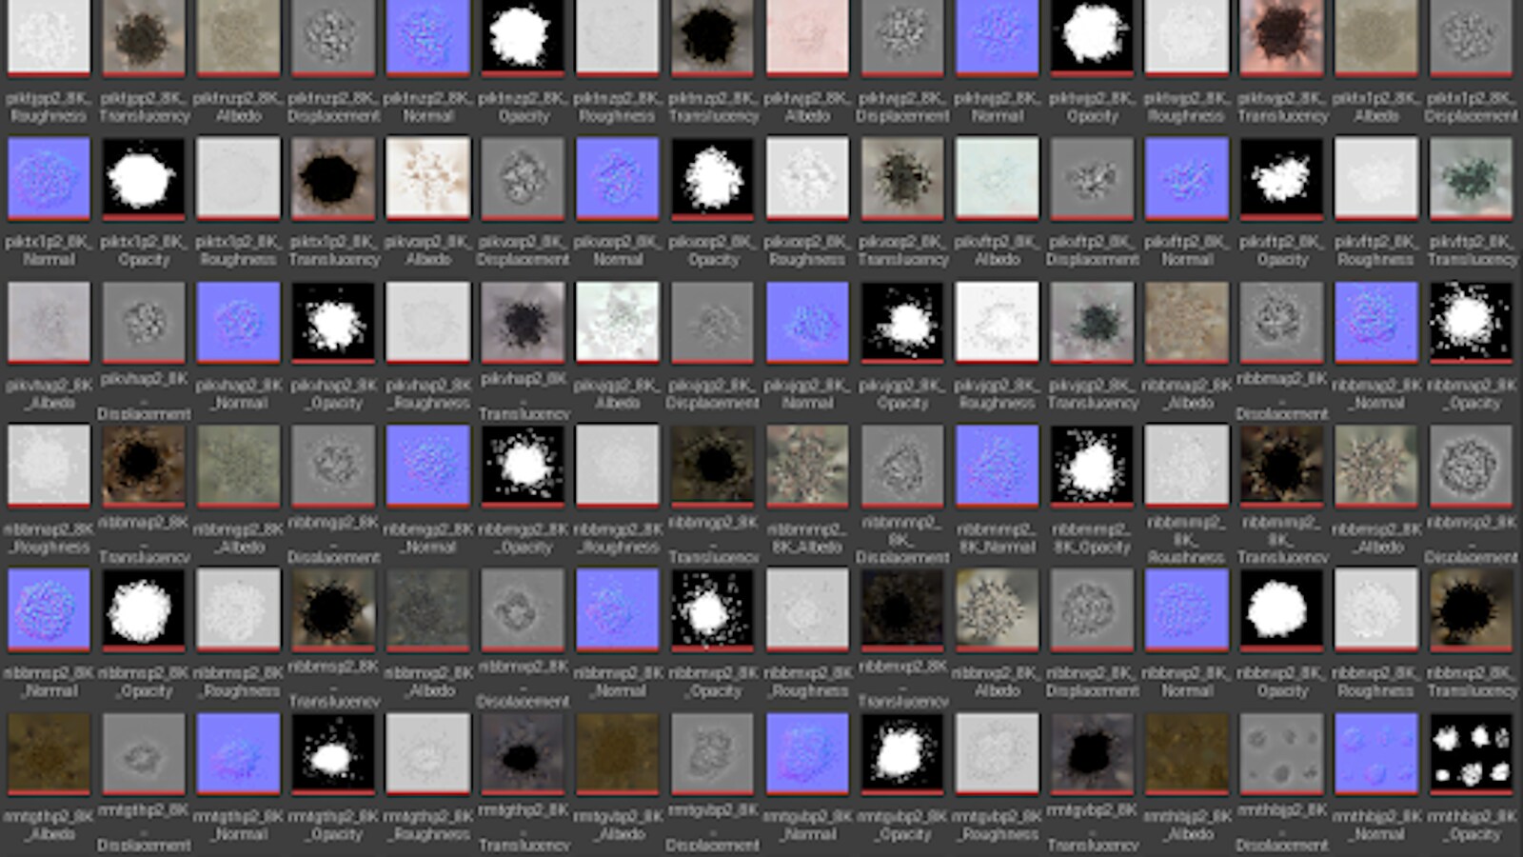This screenshot has width=1523, height=857.
Task: Click the nibbmap2_8K_Albedo brown texture
Action: pyautogui.click(x=1186, y=322)
